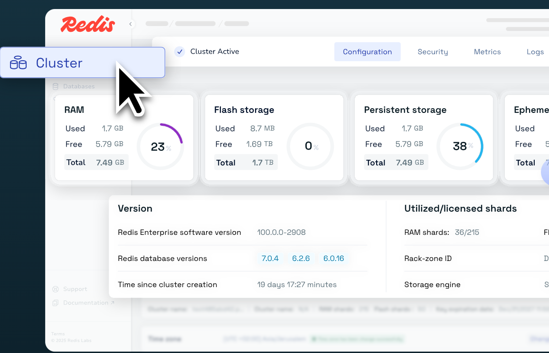Switch to the Configuration tab
This screenshot has height=353, width=549.
[367, 52]
